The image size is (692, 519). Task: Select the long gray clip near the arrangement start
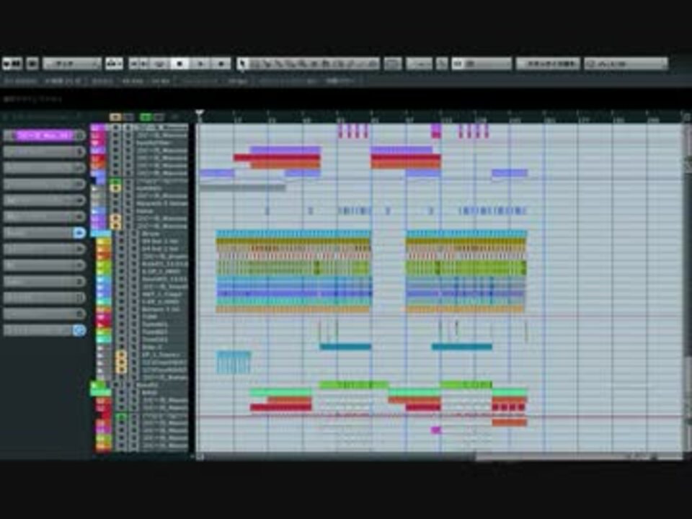click(x=242, y=188)
